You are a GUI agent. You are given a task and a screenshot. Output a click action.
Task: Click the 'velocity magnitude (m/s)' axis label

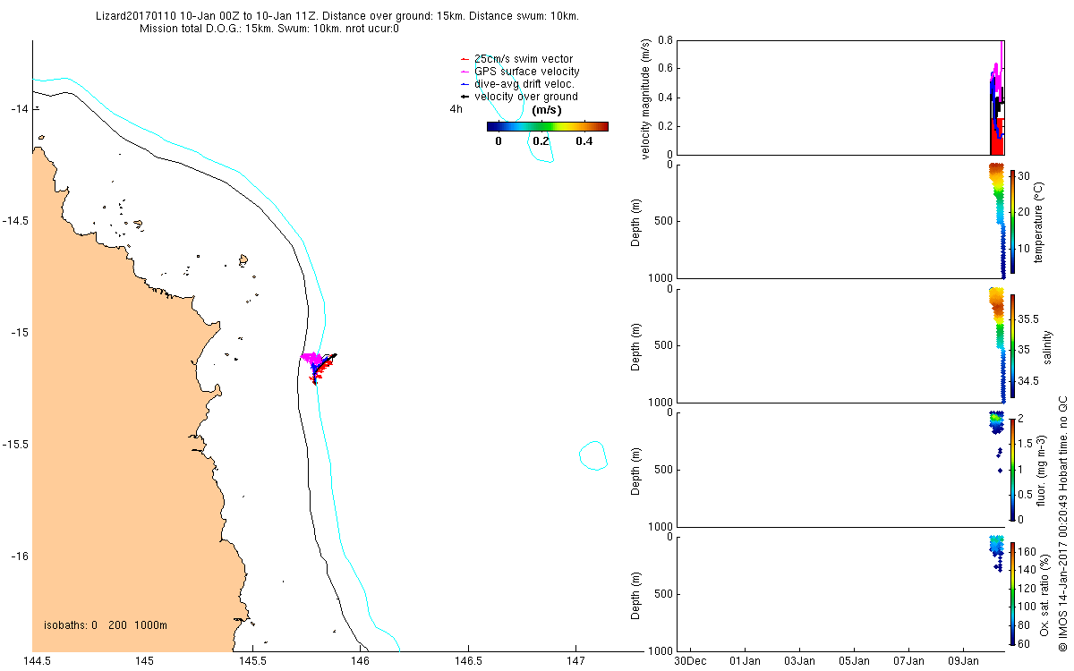646,98
